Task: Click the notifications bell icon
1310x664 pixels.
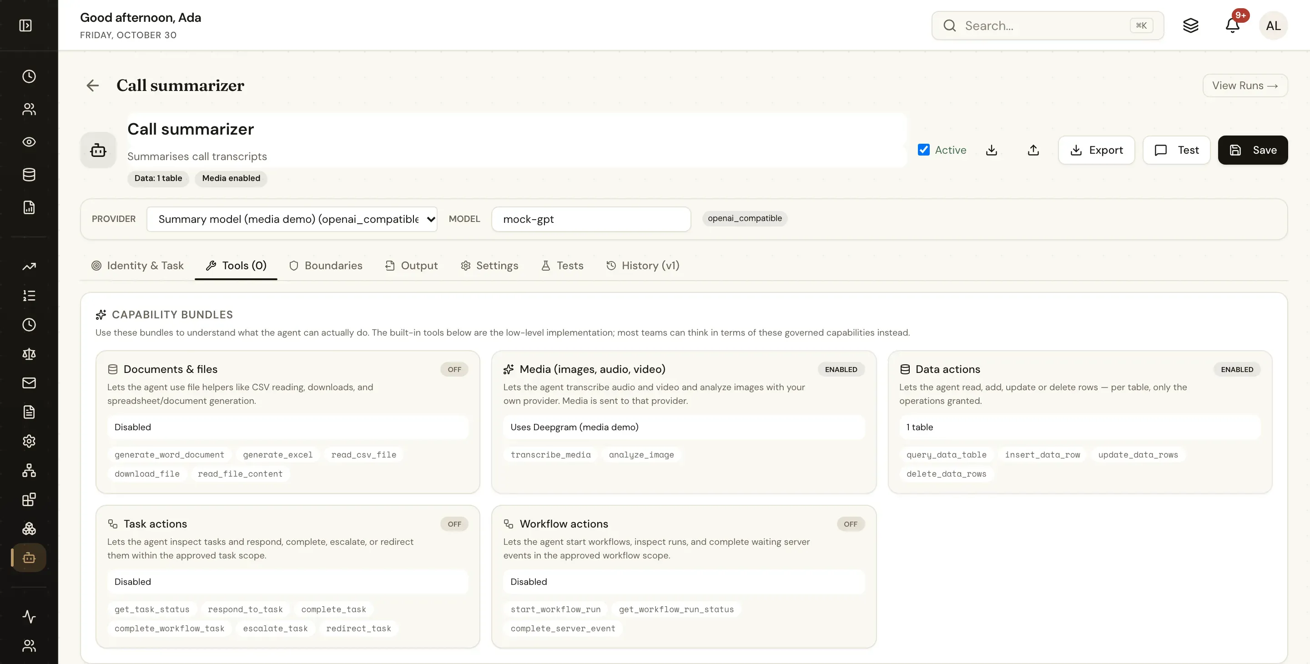Action: pos(1232,25)
